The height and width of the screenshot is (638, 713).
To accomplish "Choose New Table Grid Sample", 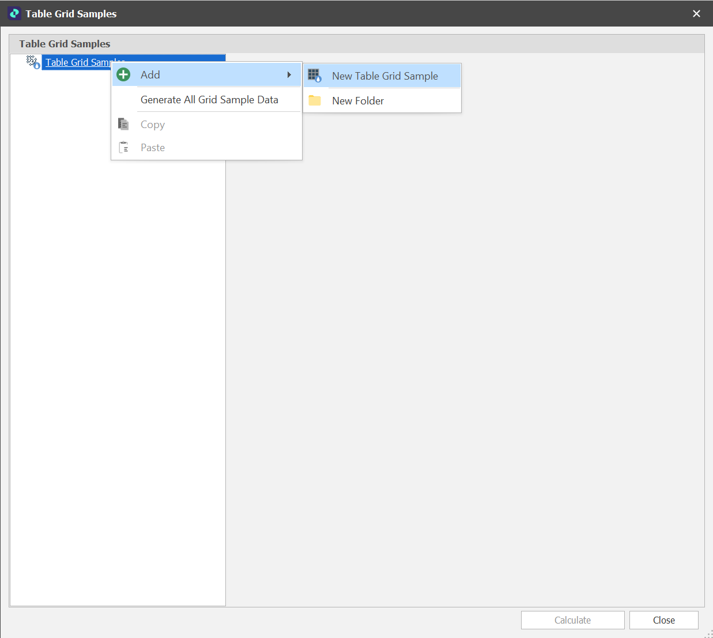I will [383, 76].
